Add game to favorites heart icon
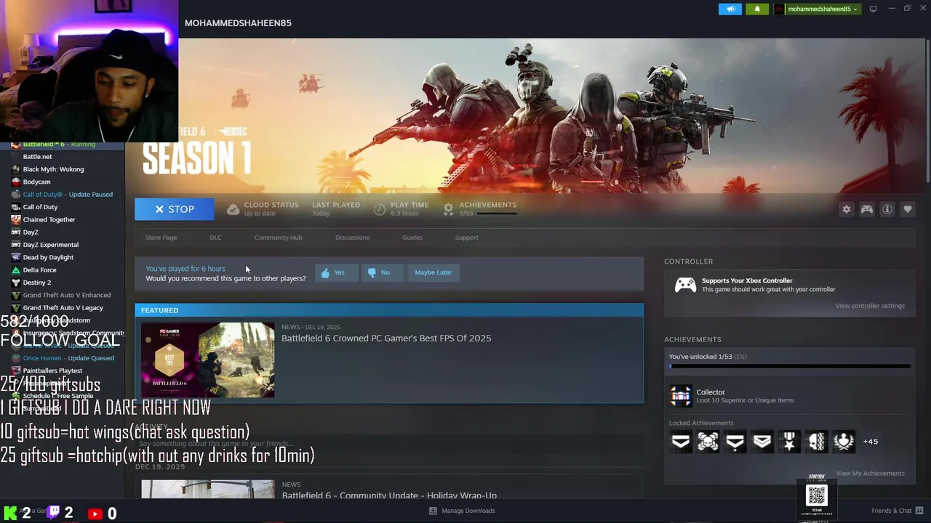931x523 pixels. coord(908,209)
